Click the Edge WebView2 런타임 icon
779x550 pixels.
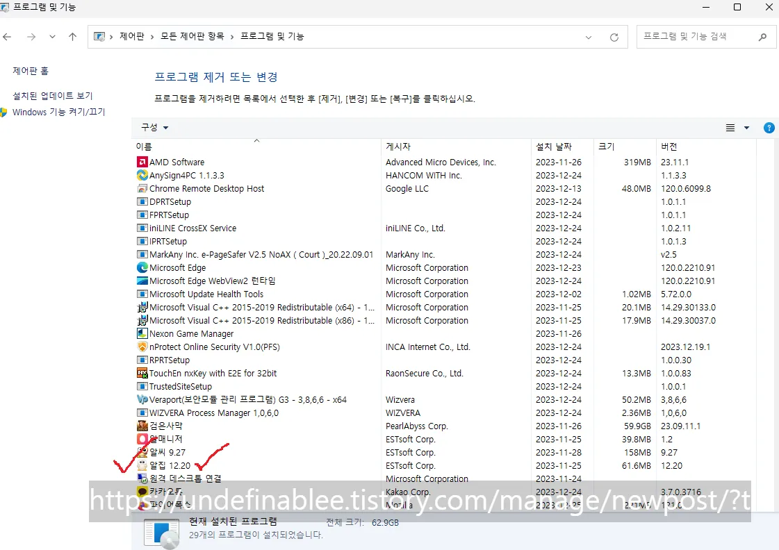[x=142, y=281]
